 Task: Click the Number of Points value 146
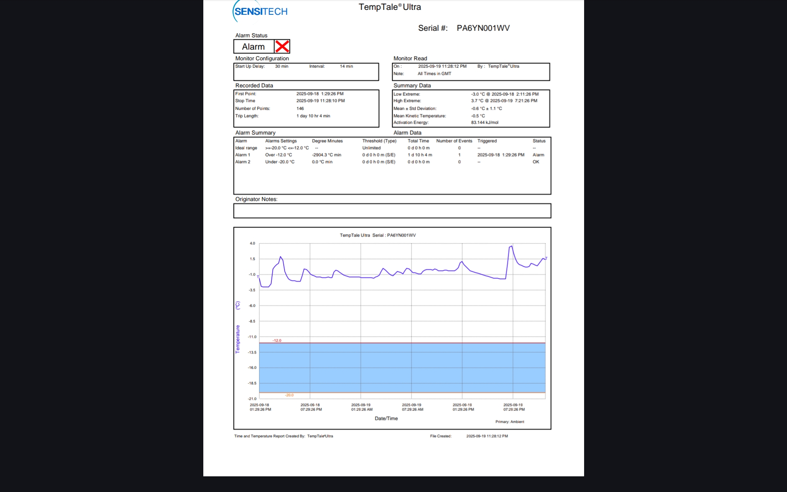click(300, 109)
